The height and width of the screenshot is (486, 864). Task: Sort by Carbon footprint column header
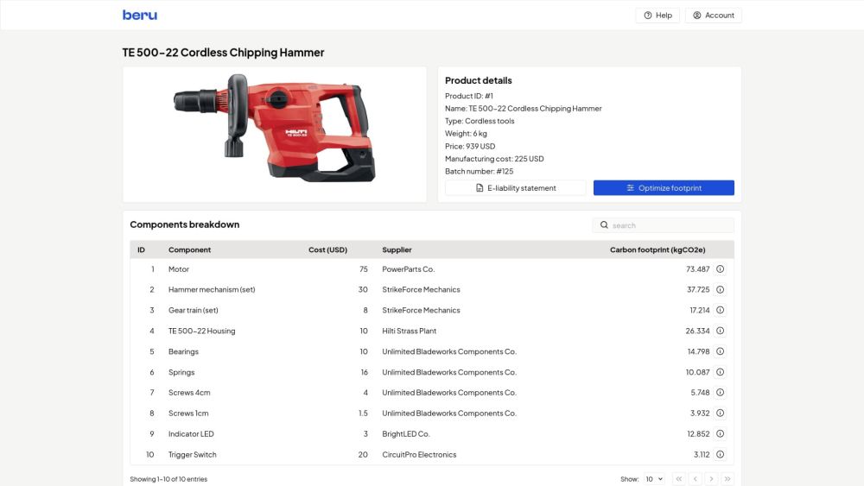(x=657, y=250)
